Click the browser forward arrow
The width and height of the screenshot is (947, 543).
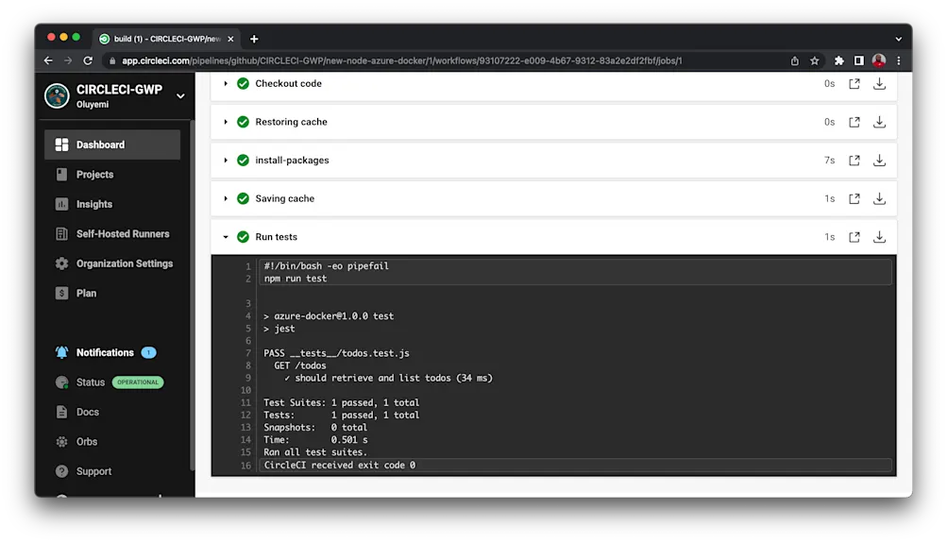[x=68, y=60]
